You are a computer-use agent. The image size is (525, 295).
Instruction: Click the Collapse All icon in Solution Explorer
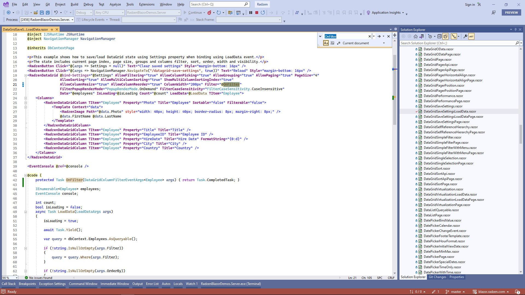coord(439,36)
